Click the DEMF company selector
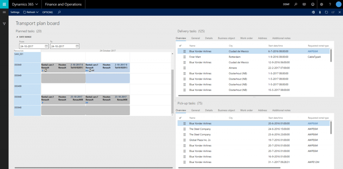The width and height of the screenshot is (343, 169). pos(286,4)
